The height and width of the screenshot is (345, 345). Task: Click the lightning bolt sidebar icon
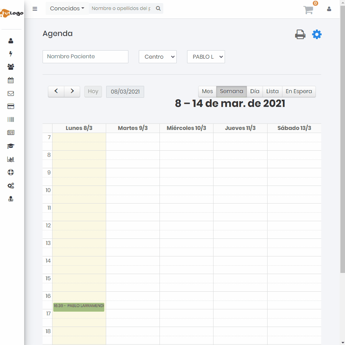pyautogui.click(x=11, y=54)
